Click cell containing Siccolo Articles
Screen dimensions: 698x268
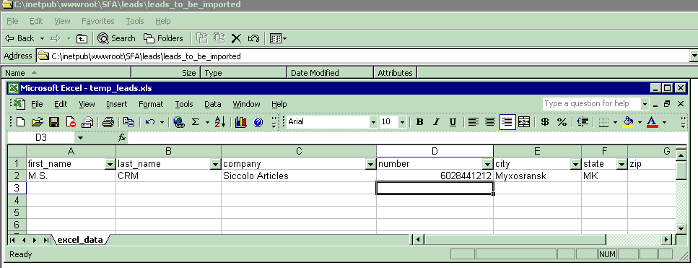(299, 176)
